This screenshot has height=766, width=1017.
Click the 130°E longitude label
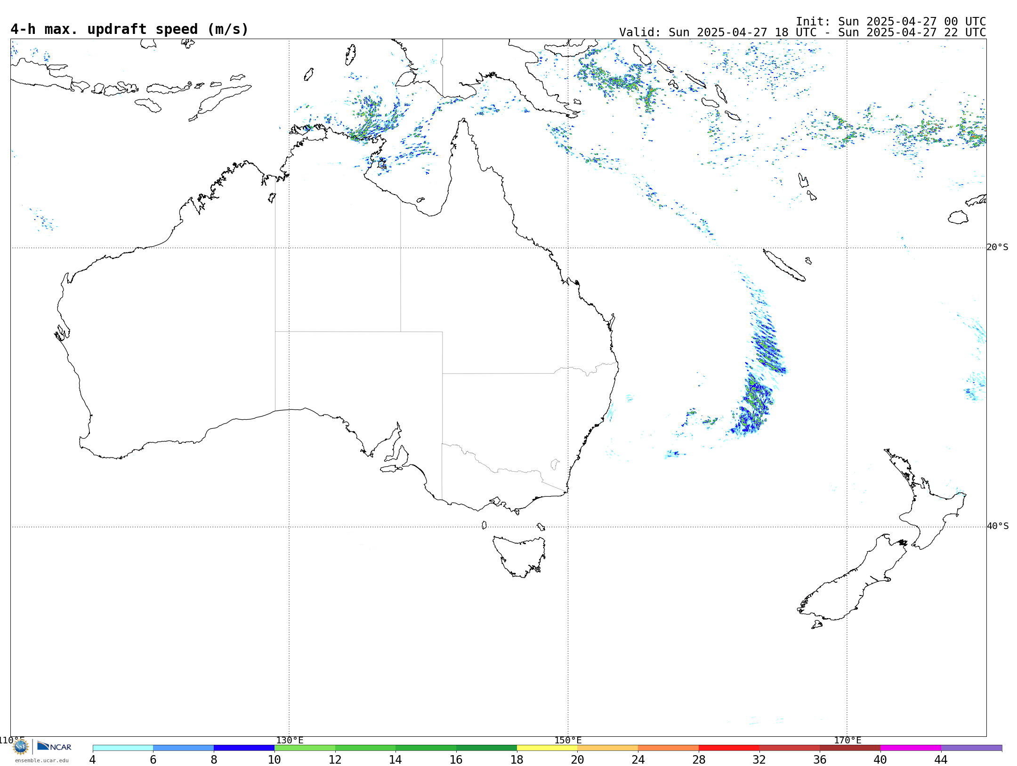coord(290,741)
